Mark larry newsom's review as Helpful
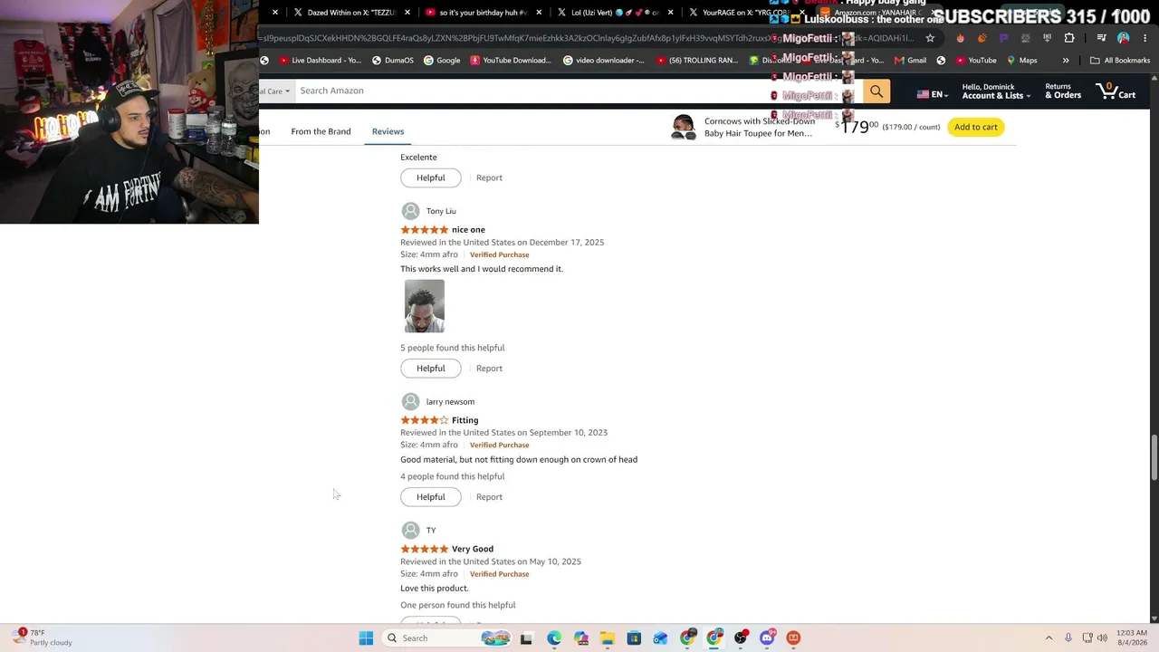1159x652 pixels. point(431,497)
